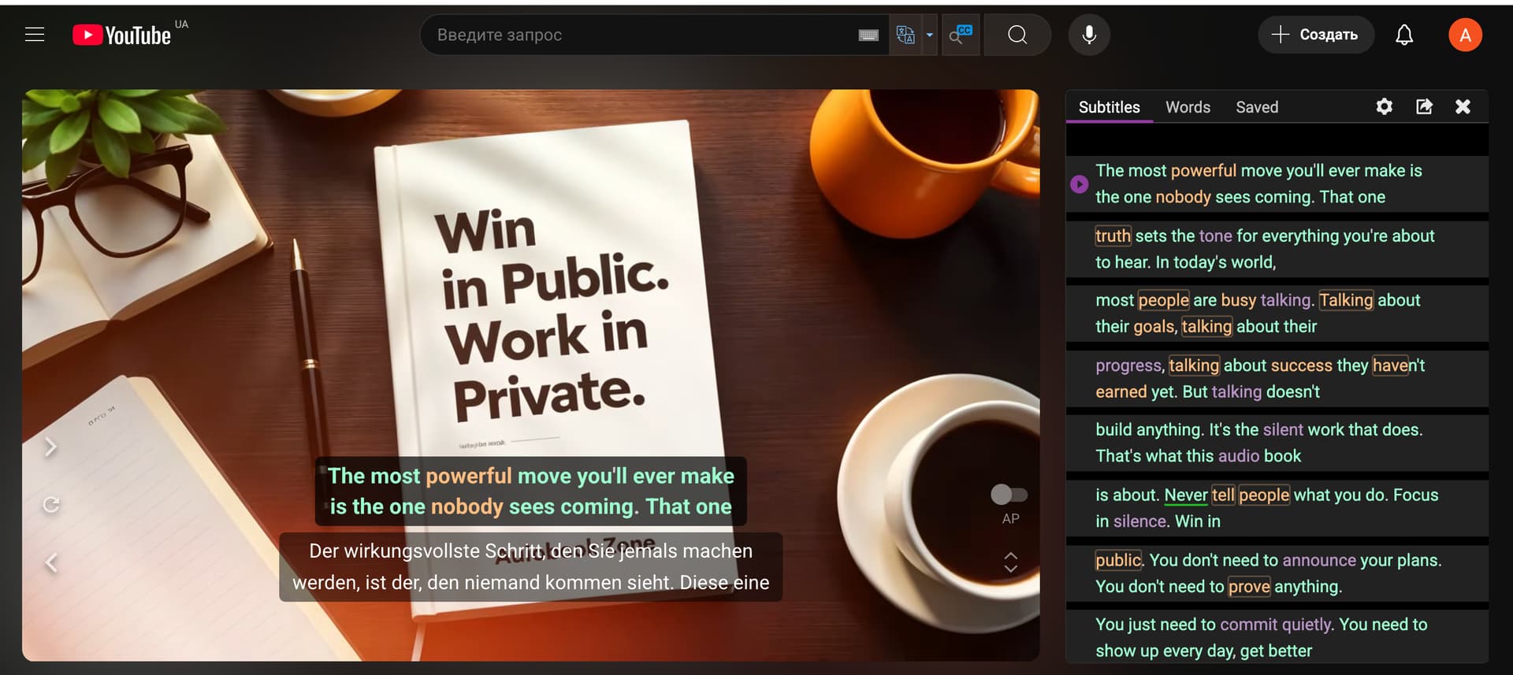Click the translate icon in search bar
Screen dimensions: 1513x675
pos(905,35)
